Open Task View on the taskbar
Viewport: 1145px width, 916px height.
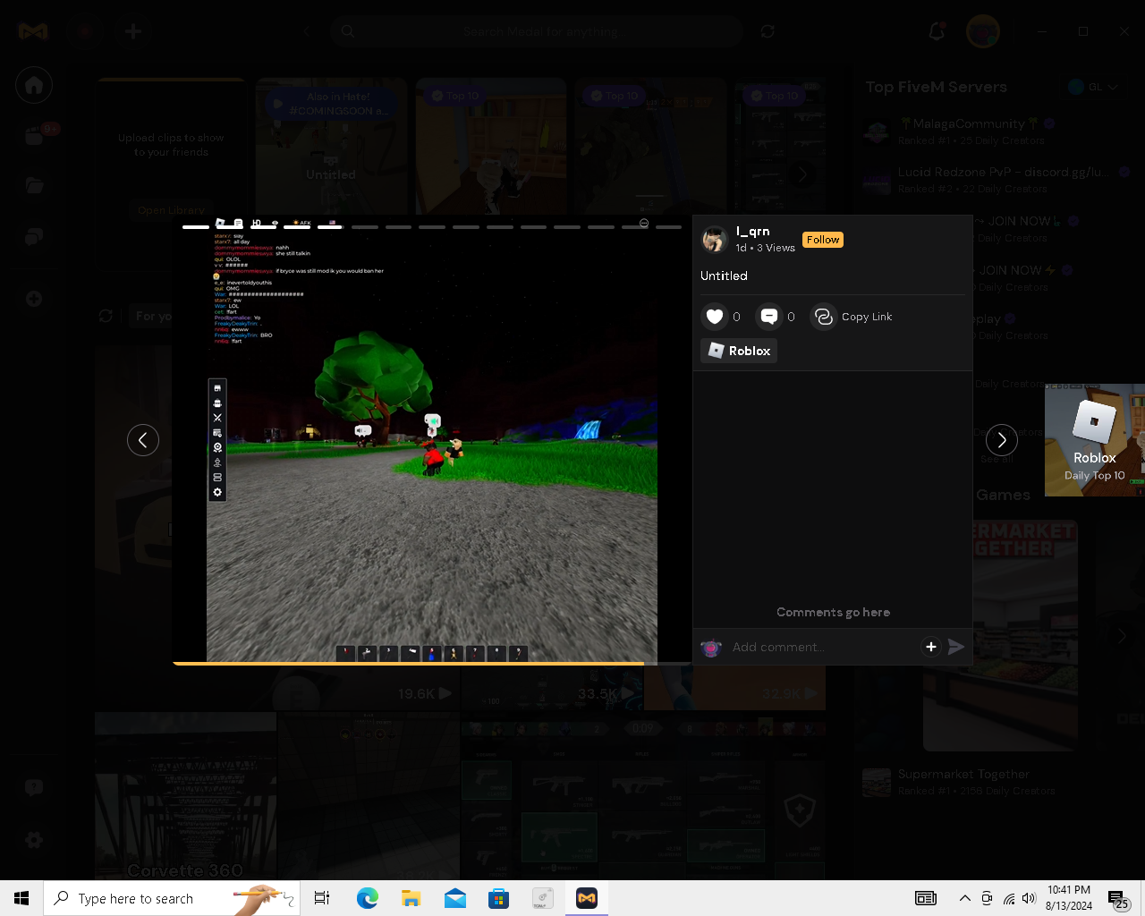322,898
